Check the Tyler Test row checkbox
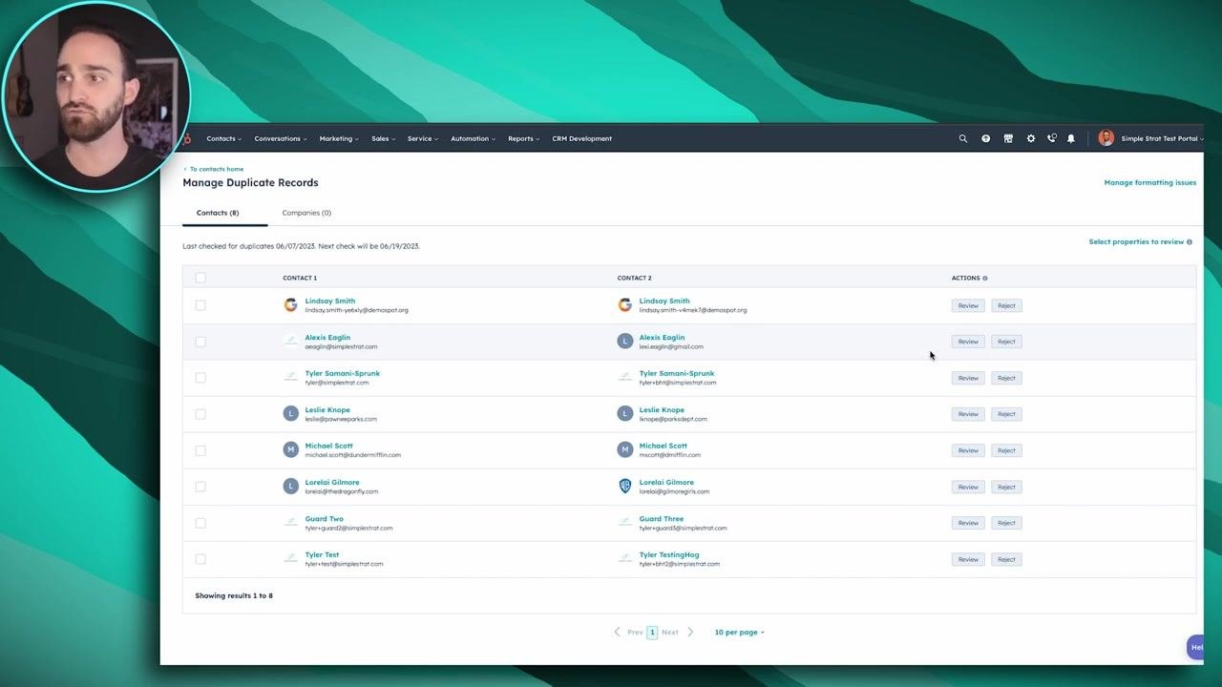 200,559
